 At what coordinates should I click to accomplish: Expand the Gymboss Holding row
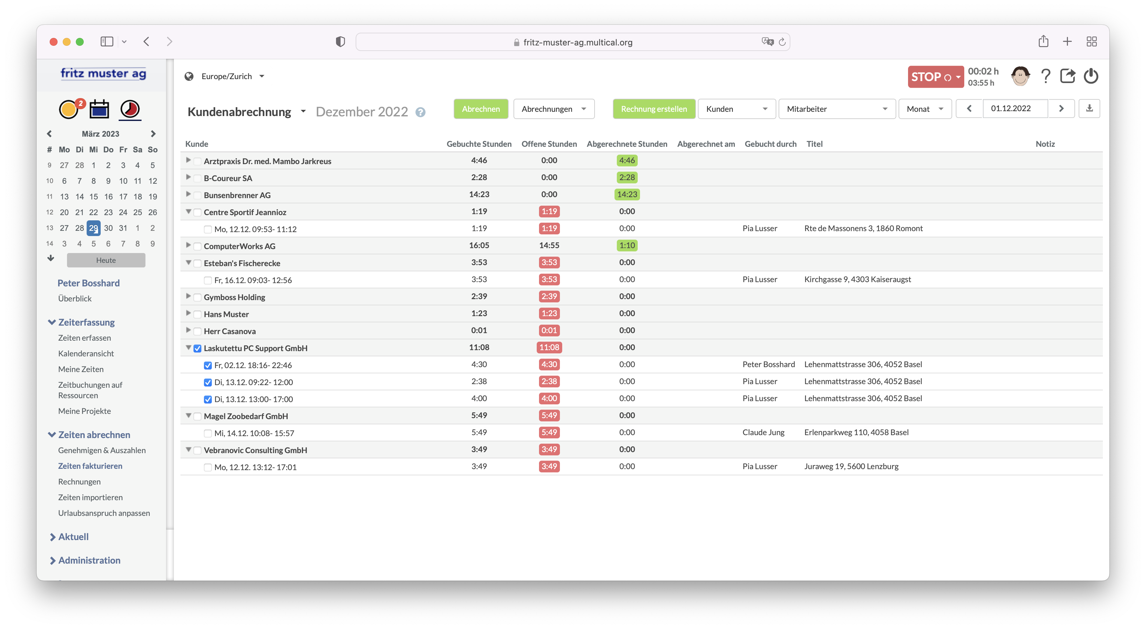pyautogui.click(x=188, y=296)
